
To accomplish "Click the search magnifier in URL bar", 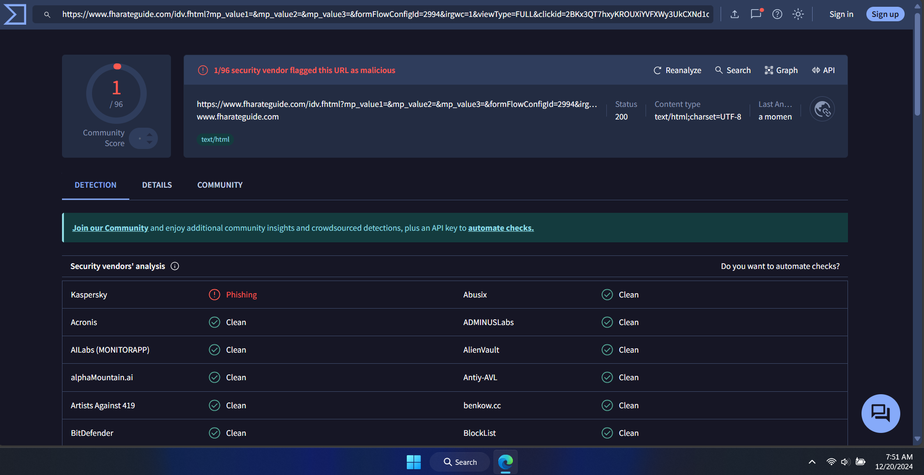I will click(x=47, y=15).
